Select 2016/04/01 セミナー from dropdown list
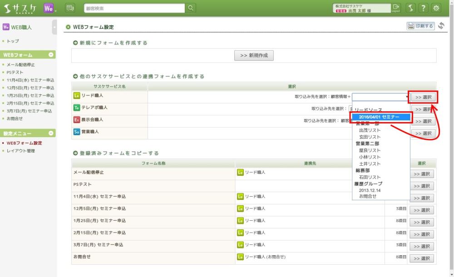The height and width of the screenshot is (277, 454). coord(381,117)
